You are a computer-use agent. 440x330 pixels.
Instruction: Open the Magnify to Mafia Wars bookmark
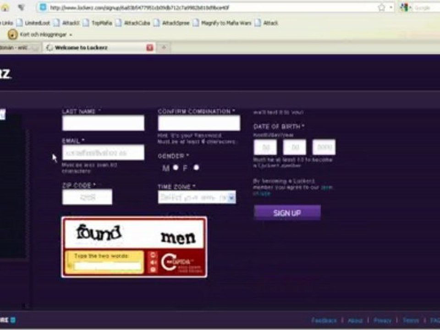(x=222, y=23)
